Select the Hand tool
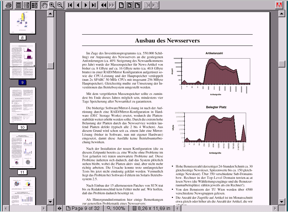 (x=44, y=5)
